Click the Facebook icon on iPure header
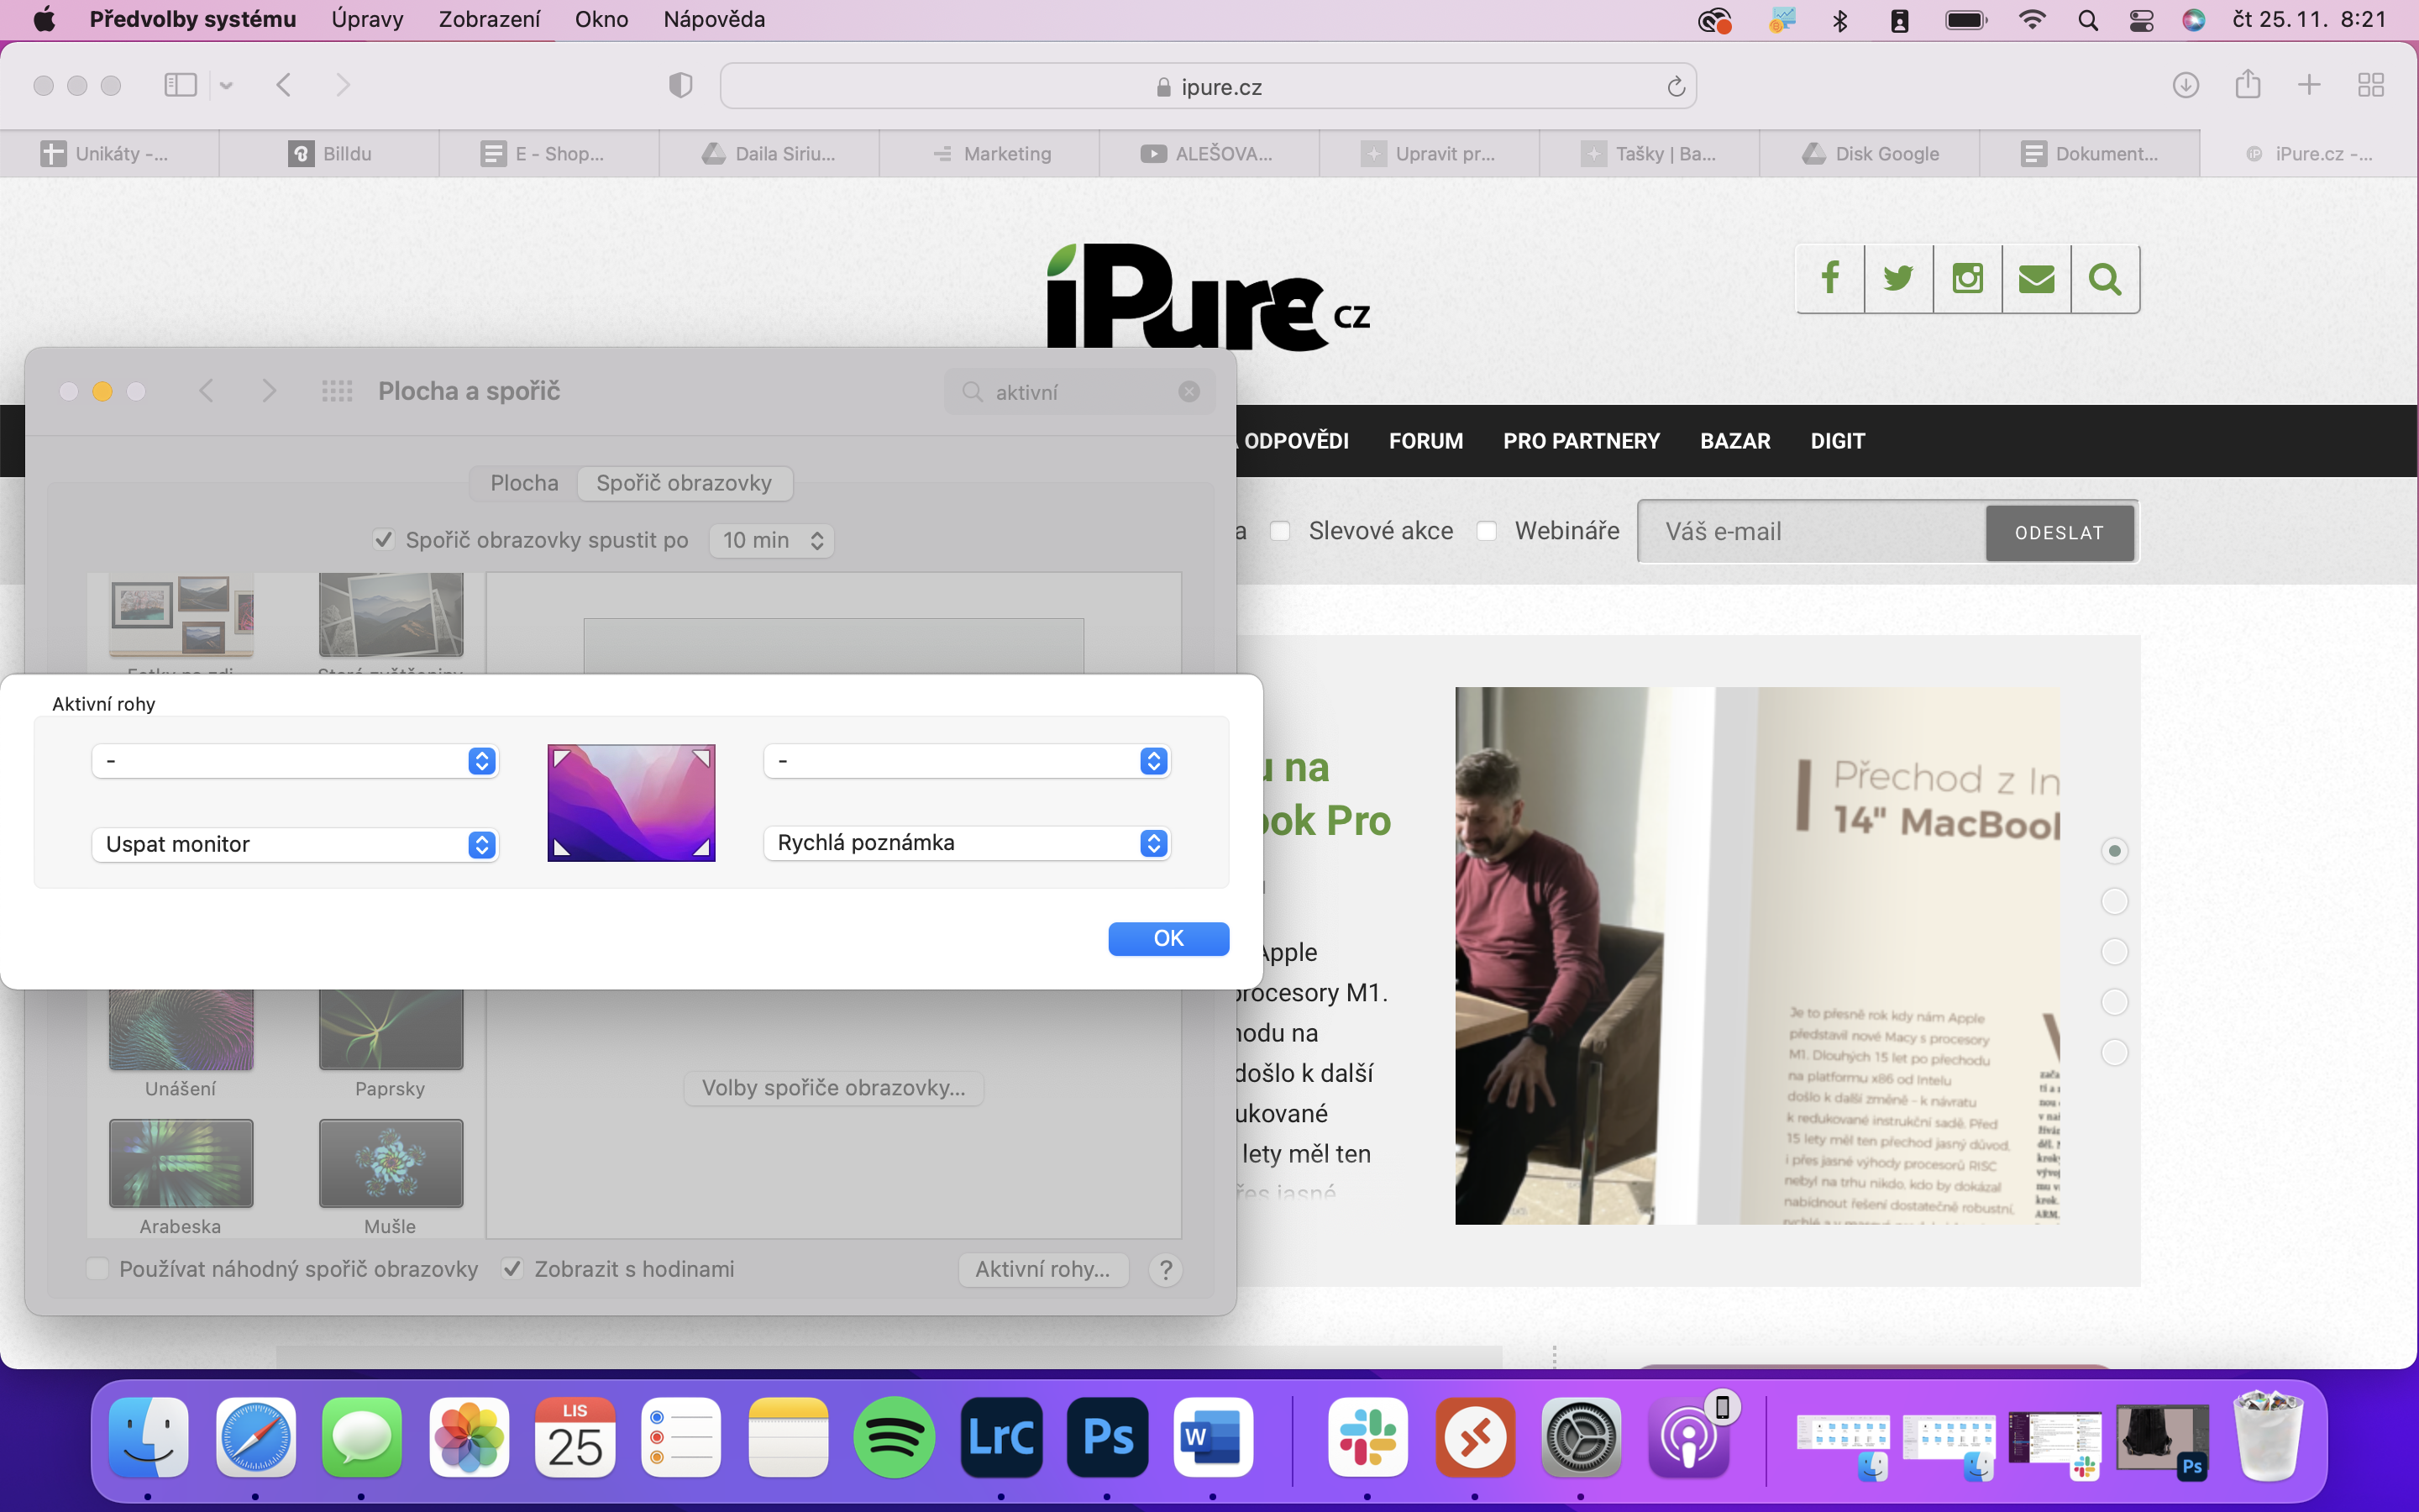The width and height of the screenshot is (2419, 1512). (x=1830, y=278)
